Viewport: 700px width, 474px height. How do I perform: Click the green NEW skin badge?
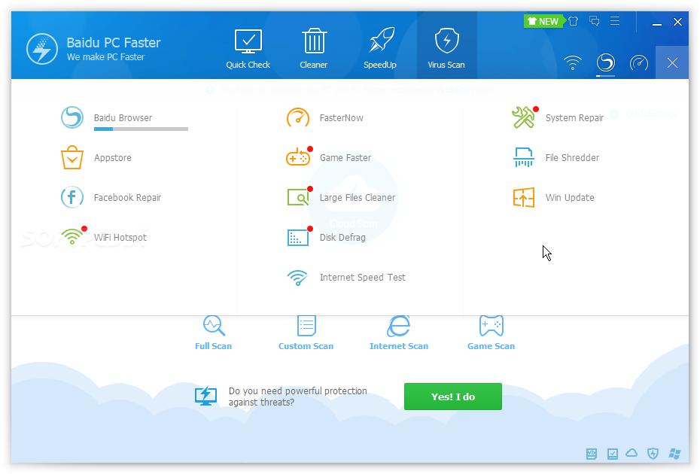(x=543, y=21)
